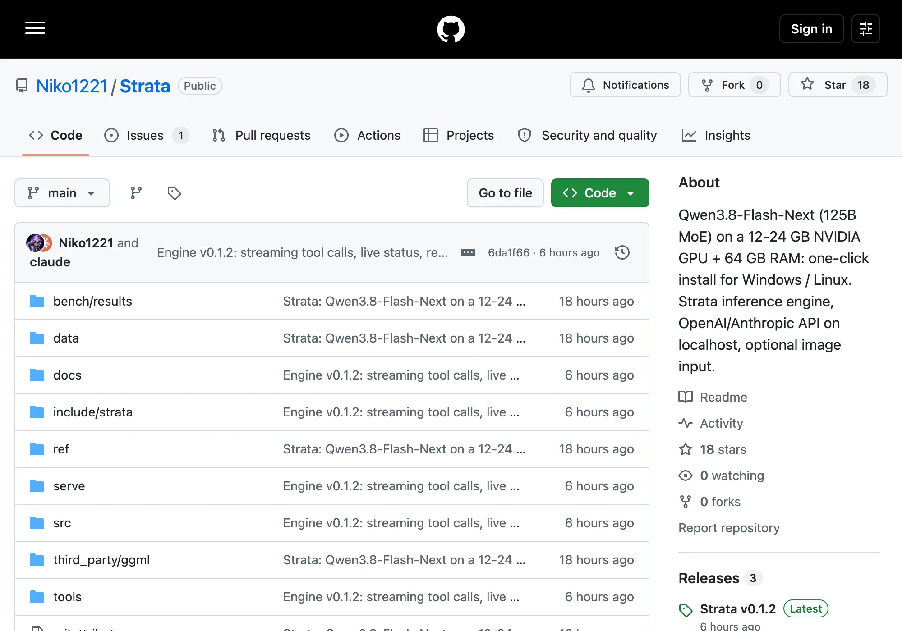Go to GitHub homepage via Octocat logo

coord(451,29)
